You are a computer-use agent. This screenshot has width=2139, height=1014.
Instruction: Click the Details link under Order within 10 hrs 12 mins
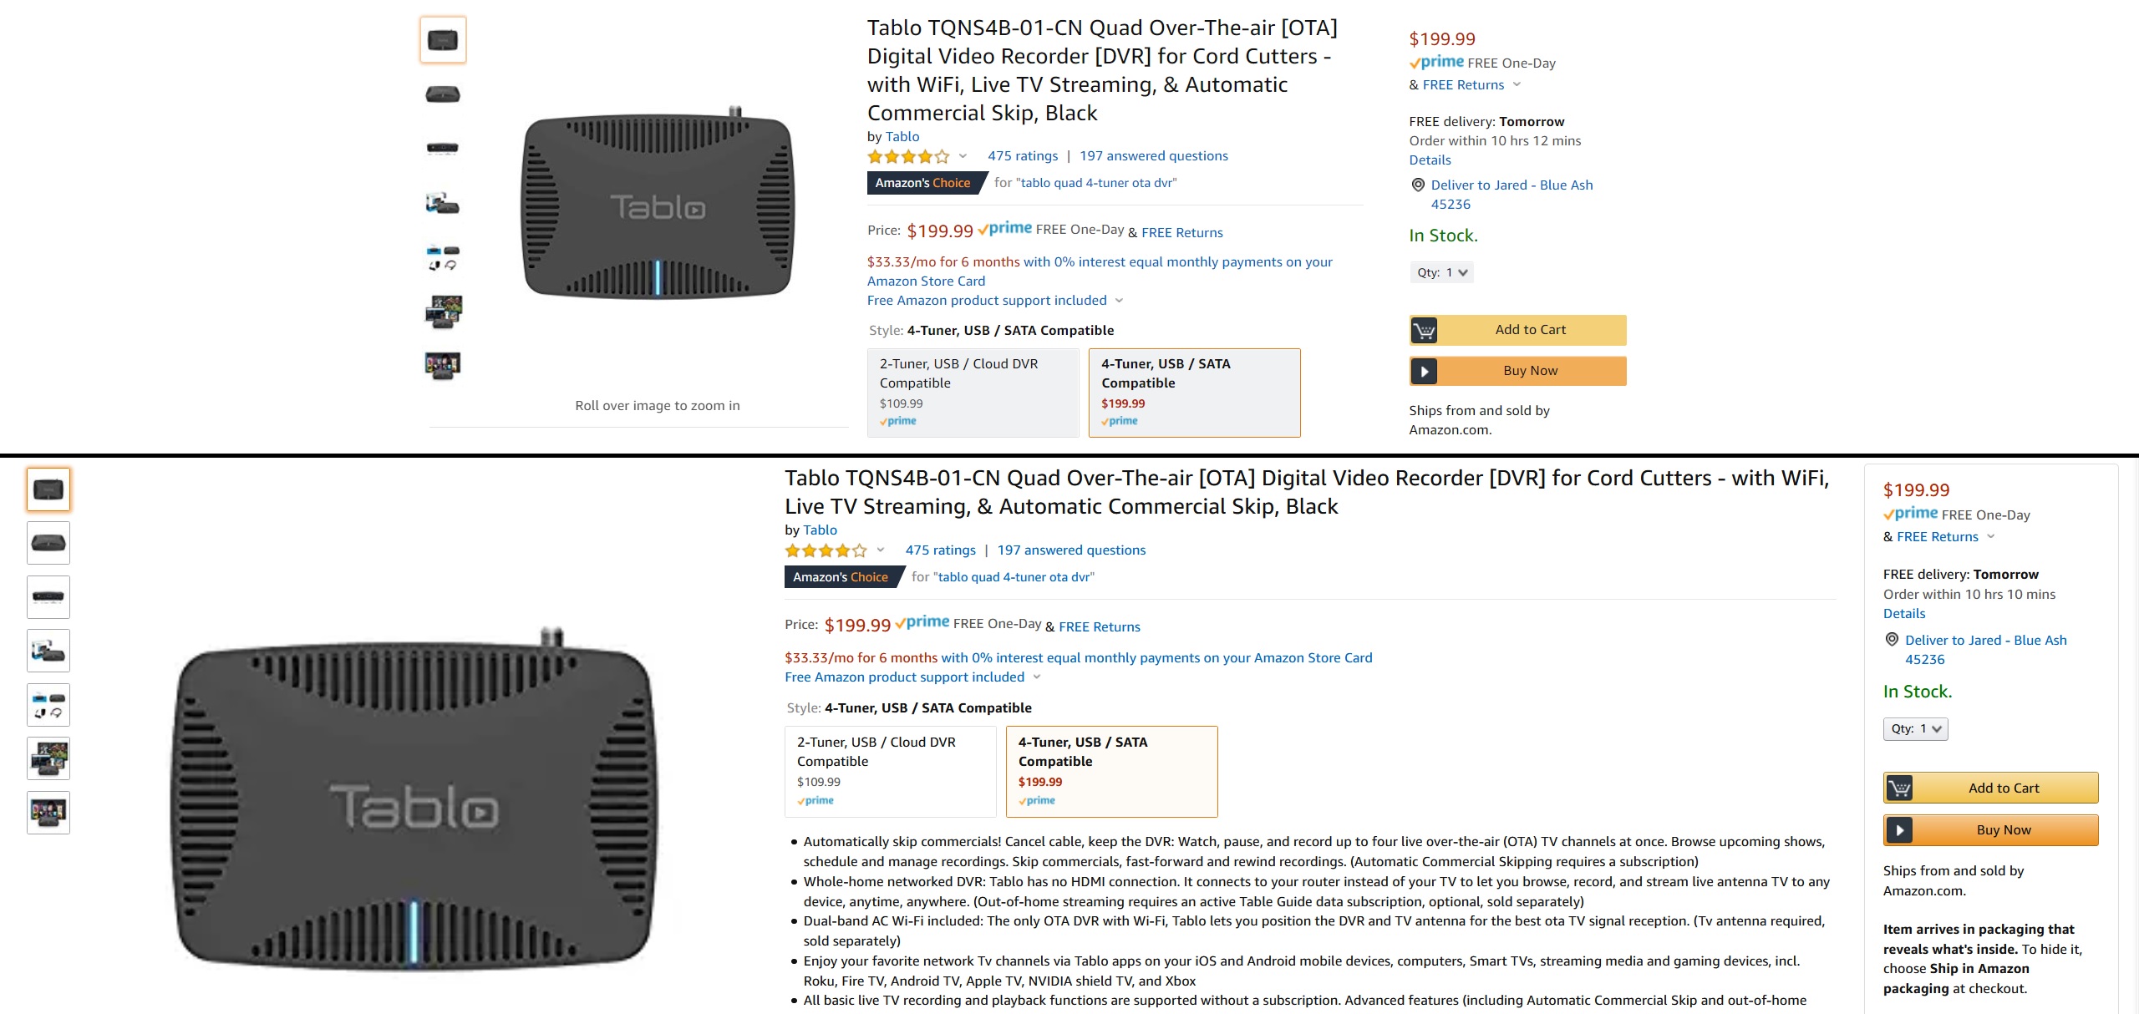[x=1430, y=160]
